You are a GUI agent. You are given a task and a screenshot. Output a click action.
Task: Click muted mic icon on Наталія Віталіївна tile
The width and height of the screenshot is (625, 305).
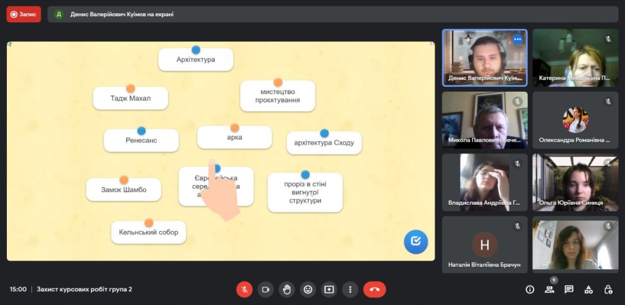tap(518, 226)
